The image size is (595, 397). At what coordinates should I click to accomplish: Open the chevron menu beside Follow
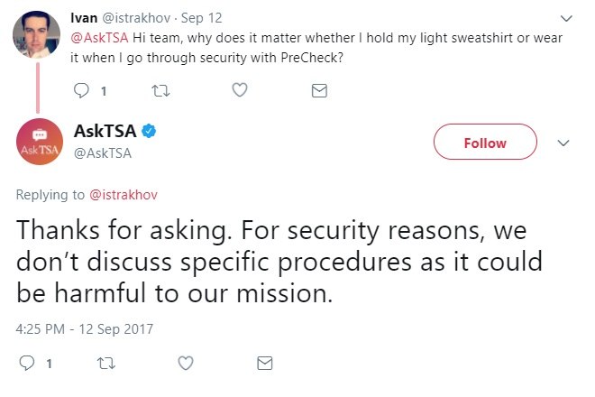coord(564,143)
